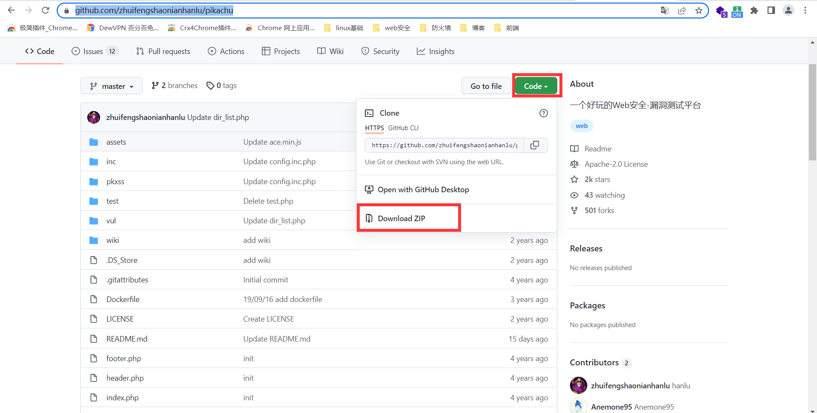Viewport: 817px width, 413px height.
Task: Click the green ON extension icon
Action: [x=737, y=11]
